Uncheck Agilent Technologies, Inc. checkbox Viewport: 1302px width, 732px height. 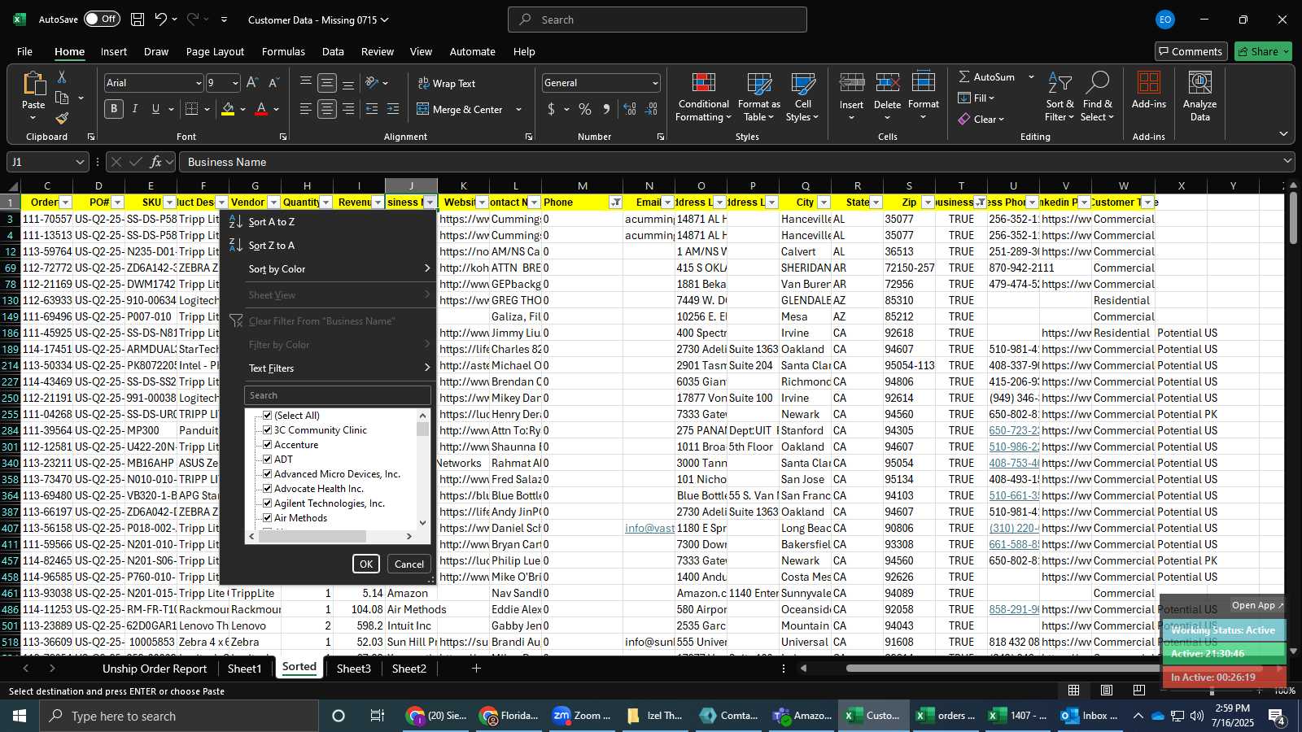(x=267, y=503)
